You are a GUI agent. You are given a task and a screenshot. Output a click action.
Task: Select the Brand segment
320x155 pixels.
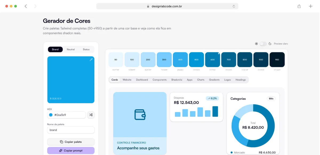click(55, 49)
